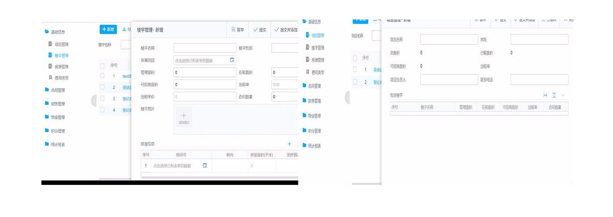
Task: Click the blue 新增 button in 楼宇管理 list
Action: pos(109,30)
